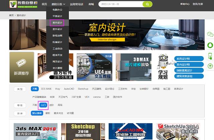Select the 进阶 level option
The image size is (214, 140).
coord(51,105)
